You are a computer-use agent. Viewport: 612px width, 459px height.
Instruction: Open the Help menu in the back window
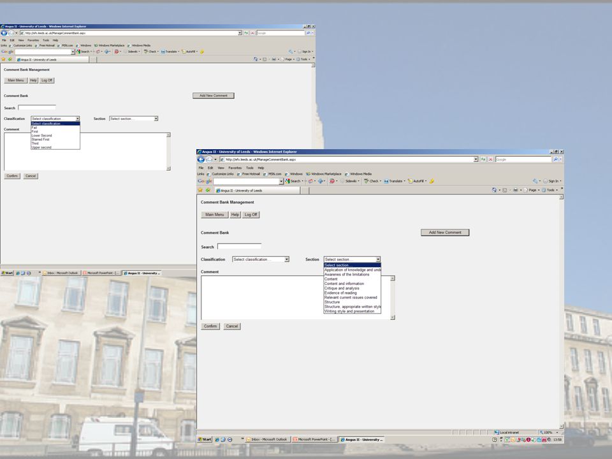55,40
